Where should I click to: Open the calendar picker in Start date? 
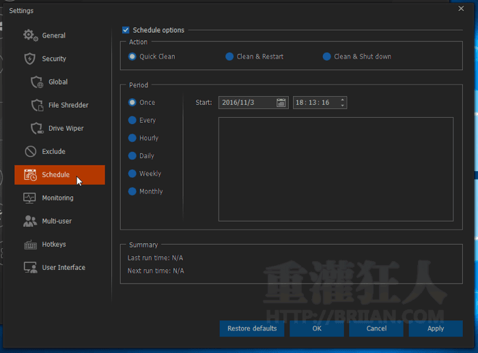[281, 102]
